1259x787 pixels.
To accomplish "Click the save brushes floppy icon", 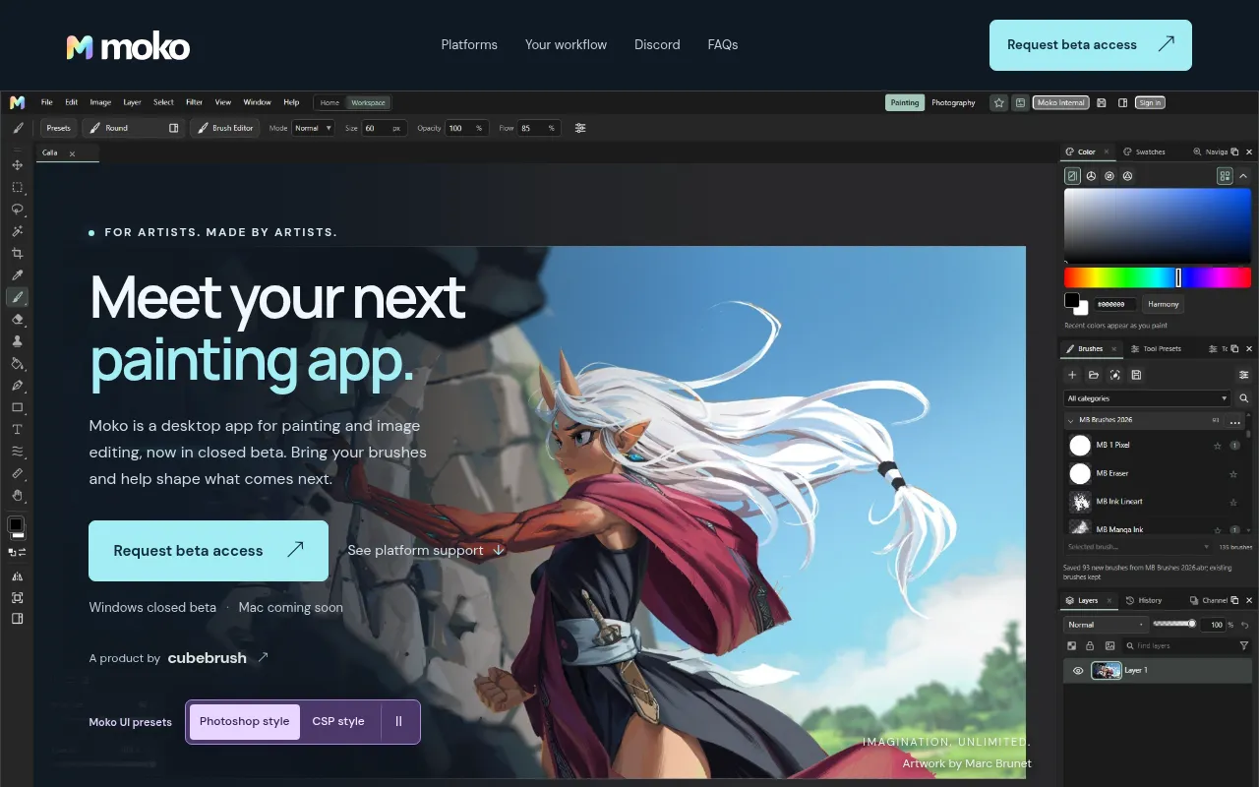I will coord(1136,375).
